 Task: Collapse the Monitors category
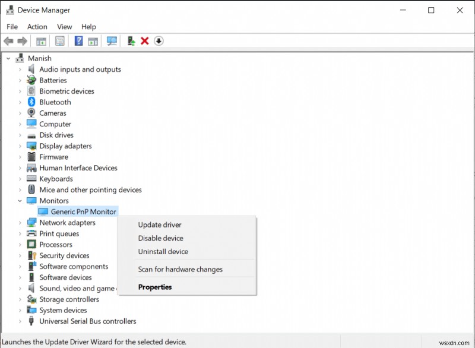20,201
